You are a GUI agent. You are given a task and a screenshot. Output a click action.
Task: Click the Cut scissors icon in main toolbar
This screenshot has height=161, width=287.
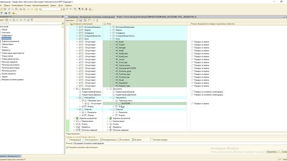pos(9,9)
